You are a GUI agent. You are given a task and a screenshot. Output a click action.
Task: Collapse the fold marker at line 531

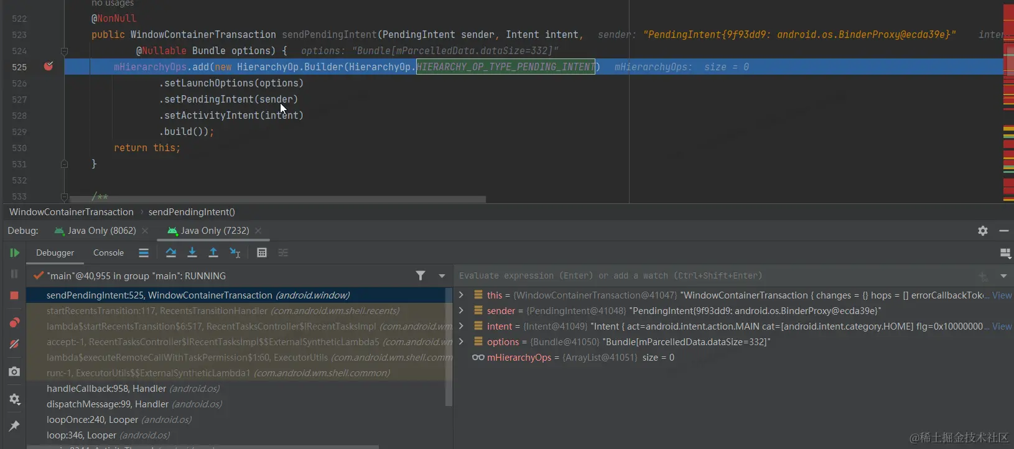[x=64, y=164]
